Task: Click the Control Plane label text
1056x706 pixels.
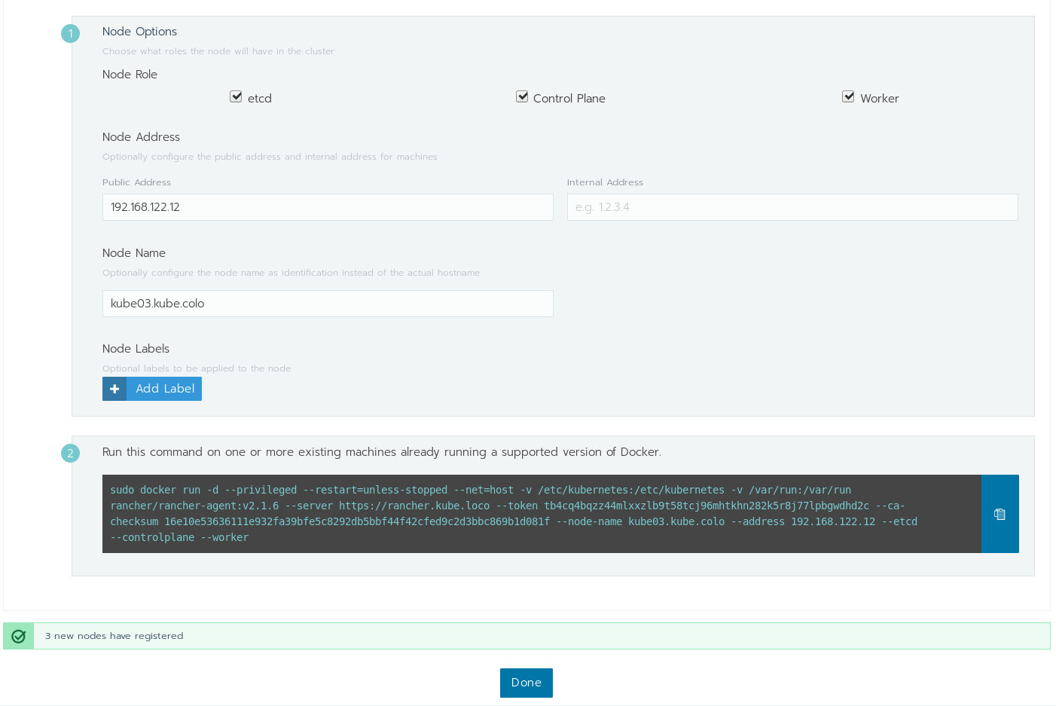Action: tap(569, 99)
